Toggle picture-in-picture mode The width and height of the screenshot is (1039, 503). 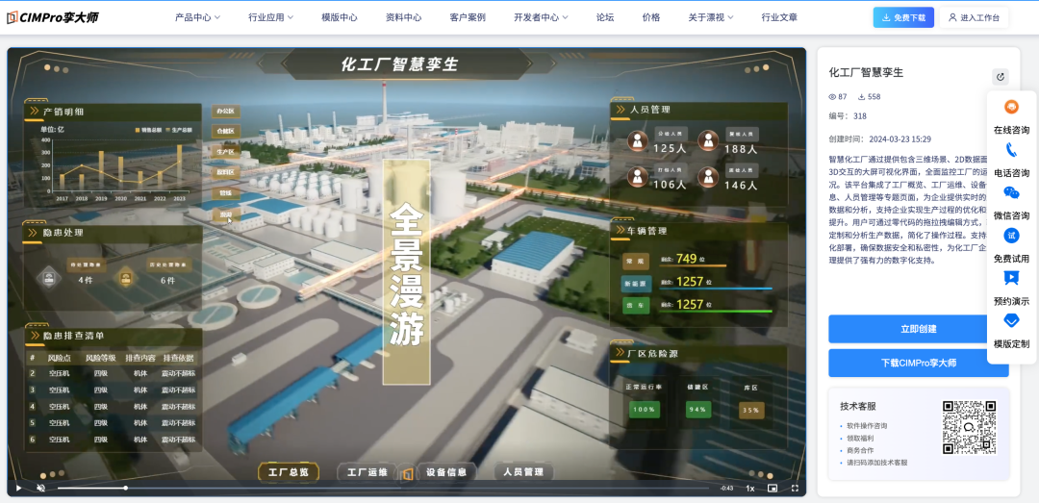point(772,489)
